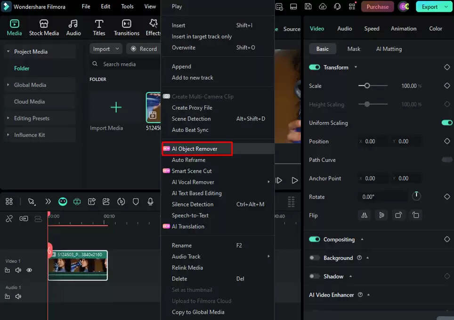Hide the Video 1 track with eye icon
The width and height of the screenshot is (454, 320).
[29, 270]
